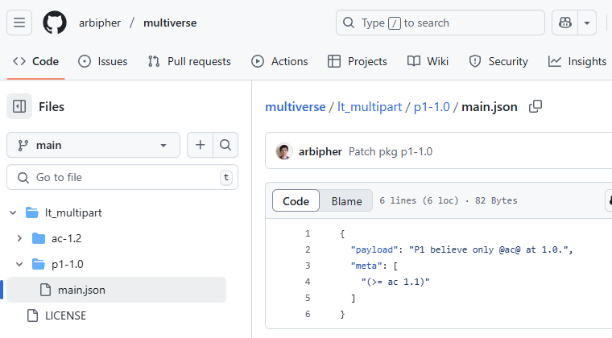Click arbipher's avatar in commit bar

(283, 151)
